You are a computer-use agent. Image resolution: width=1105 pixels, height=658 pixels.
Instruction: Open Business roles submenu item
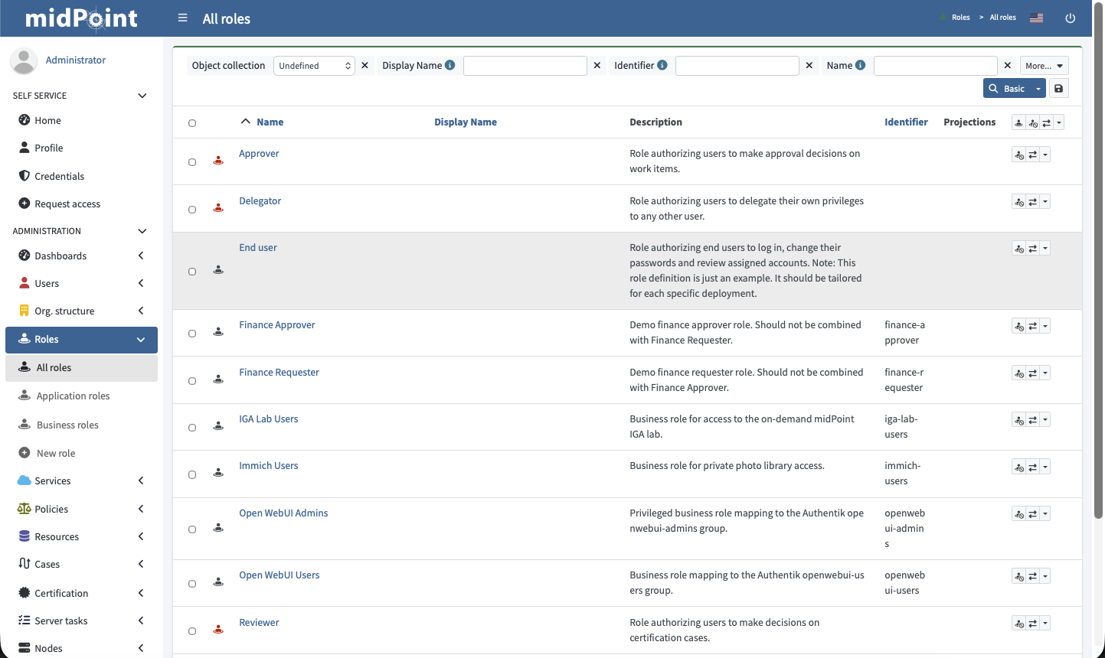(x=81, y=425)
